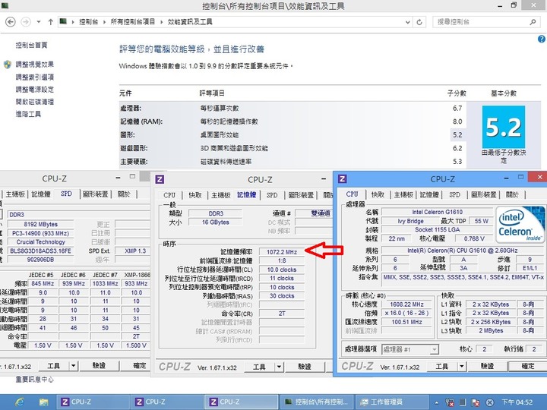This screenshot has height=410, width=547.
Task: Switch to the first CPU-Z taskbar button
Action: click(x=93, y=402)
